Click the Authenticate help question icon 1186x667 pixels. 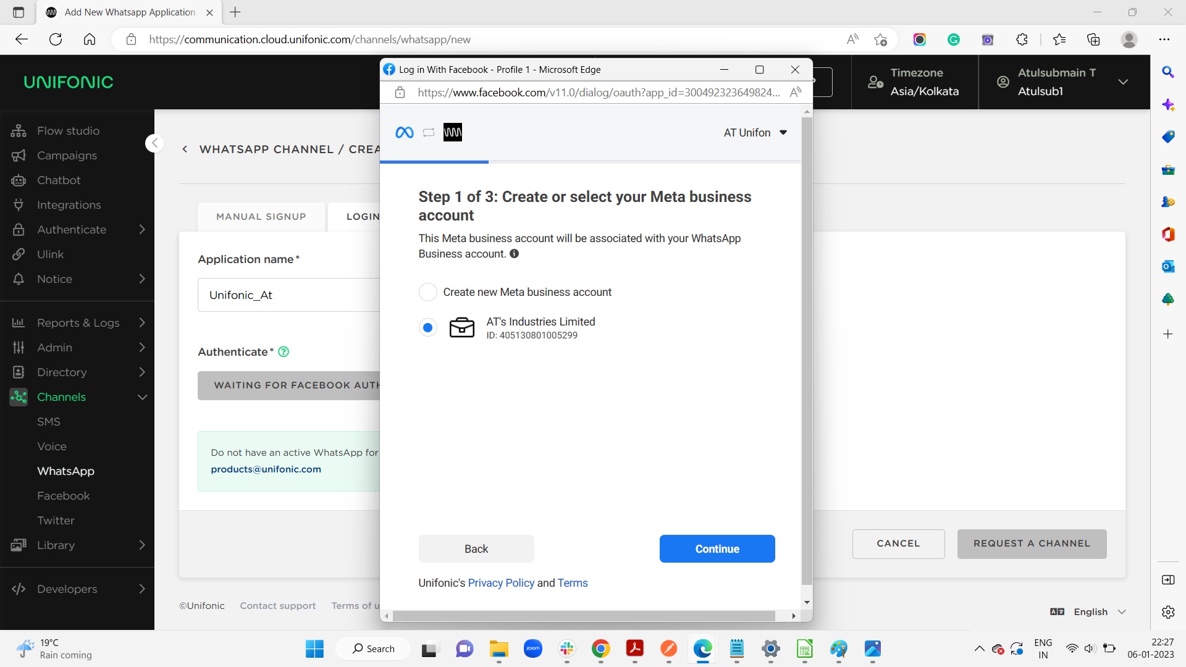click(x=284, y=352)
